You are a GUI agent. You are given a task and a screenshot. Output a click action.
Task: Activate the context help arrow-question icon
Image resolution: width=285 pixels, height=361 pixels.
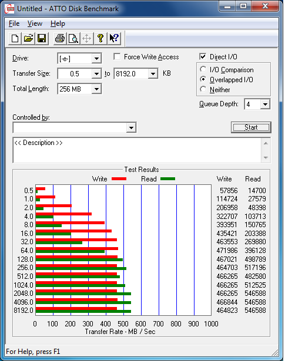pyautogui.click(x=114, y=38)
